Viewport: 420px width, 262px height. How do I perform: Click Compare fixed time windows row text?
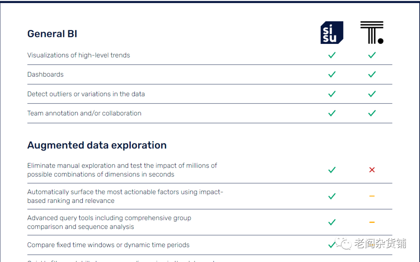[108, 245]
